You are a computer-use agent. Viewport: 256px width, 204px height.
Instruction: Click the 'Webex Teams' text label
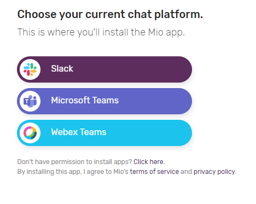(x=79, y=132)
